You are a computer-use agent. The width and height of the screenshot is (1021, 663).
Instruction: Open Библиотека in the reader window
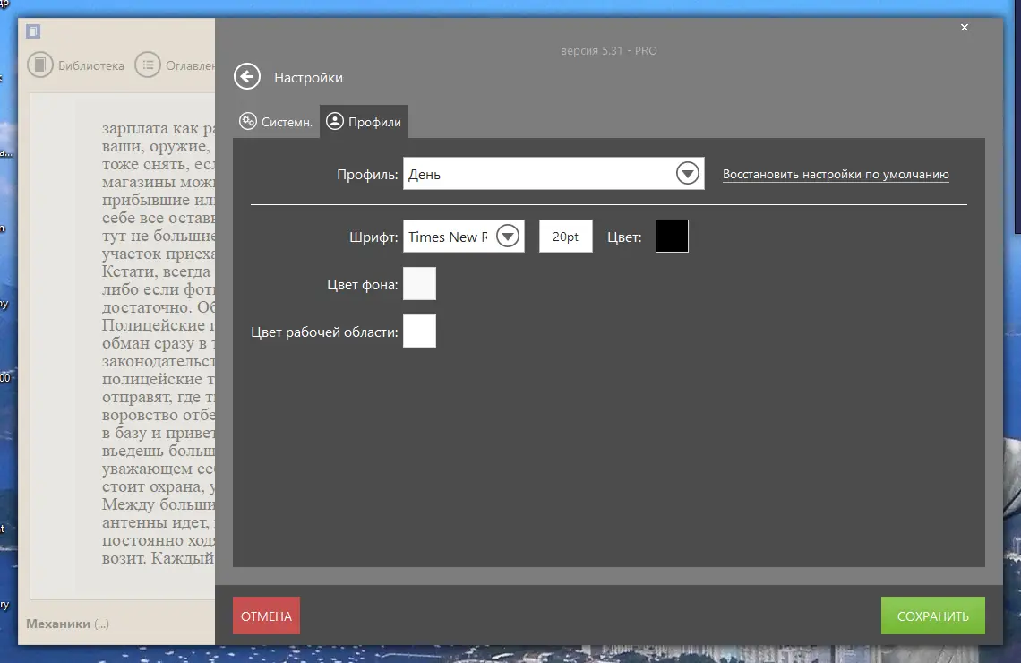pyautogui.click(x=75, y=65)
